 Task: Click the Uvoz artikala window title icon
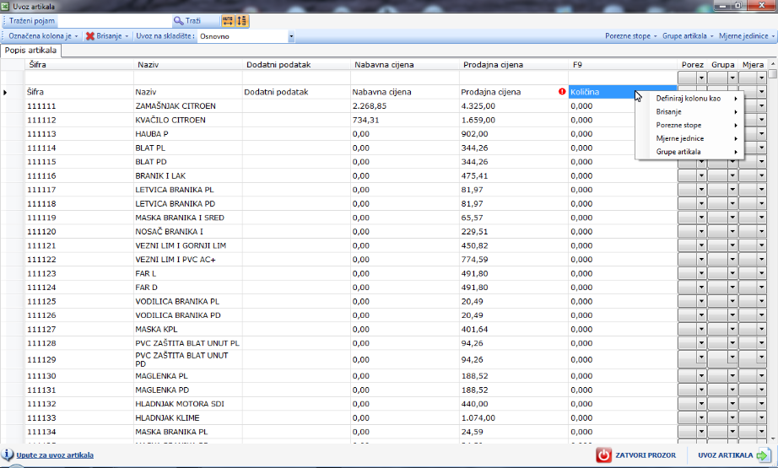pos(5,7)
